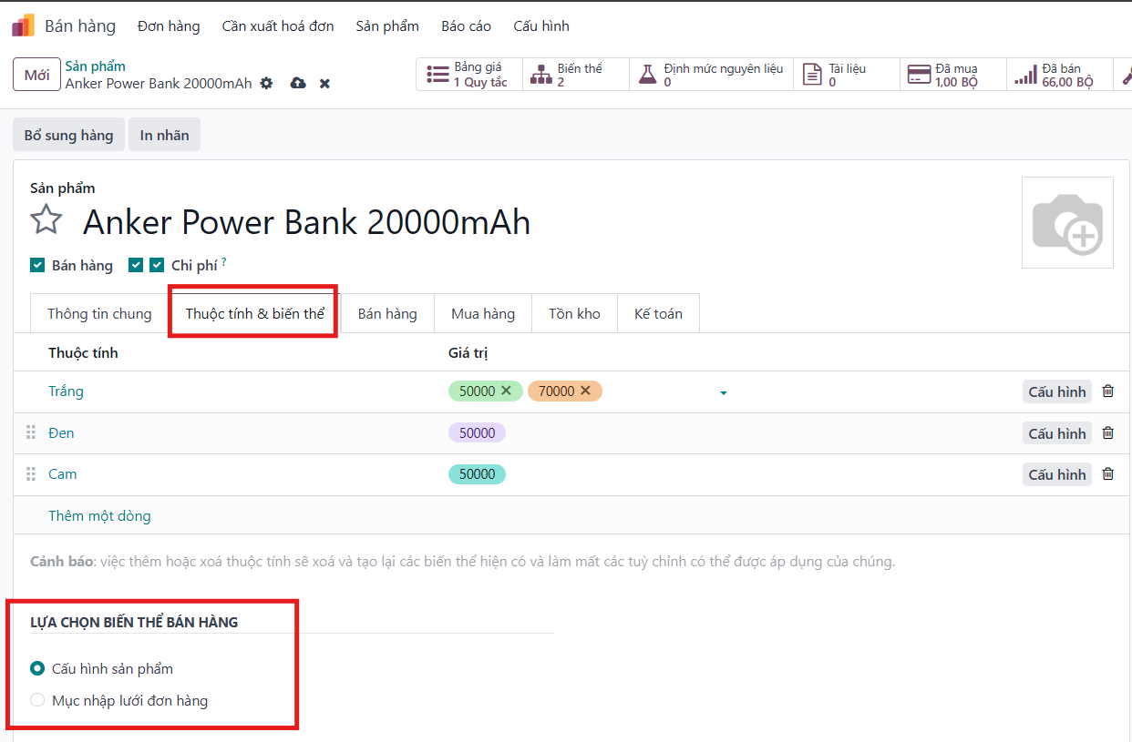
Task: Open the Cần xuất hoá đơn menu
Action: click(x=278, y=26)
